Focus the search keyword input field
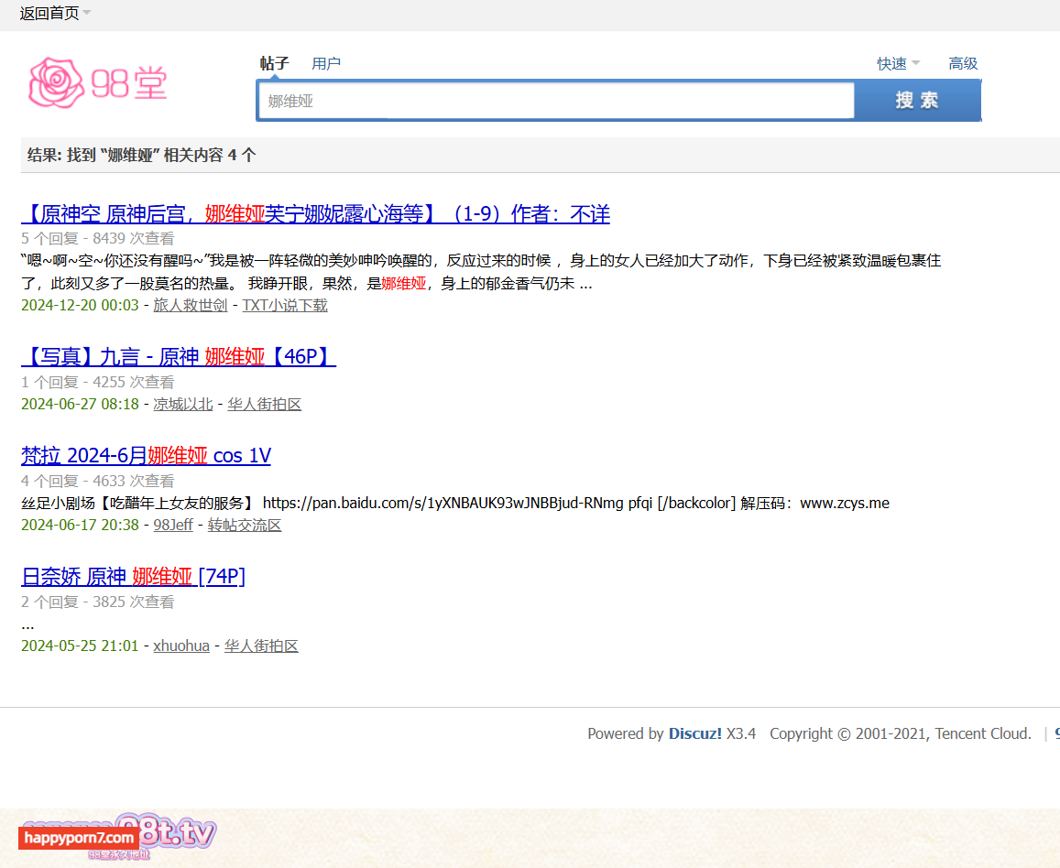 click(555, 101)
